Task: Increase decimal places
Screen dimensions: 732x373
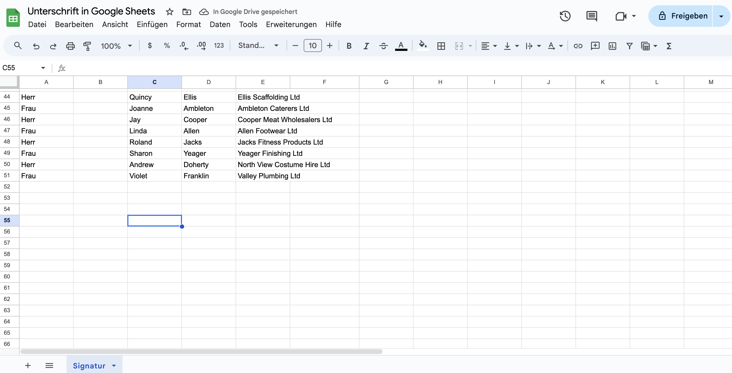Action: (202, 46)
